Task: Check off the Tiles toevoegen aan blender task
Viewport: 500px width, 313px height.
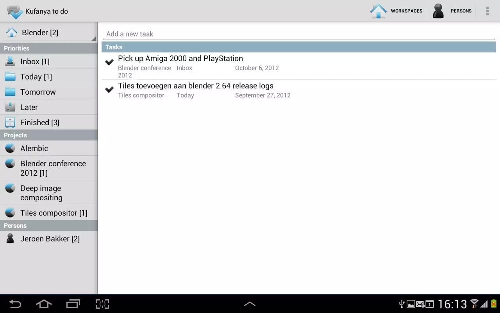Action: (x=109, y=89)
